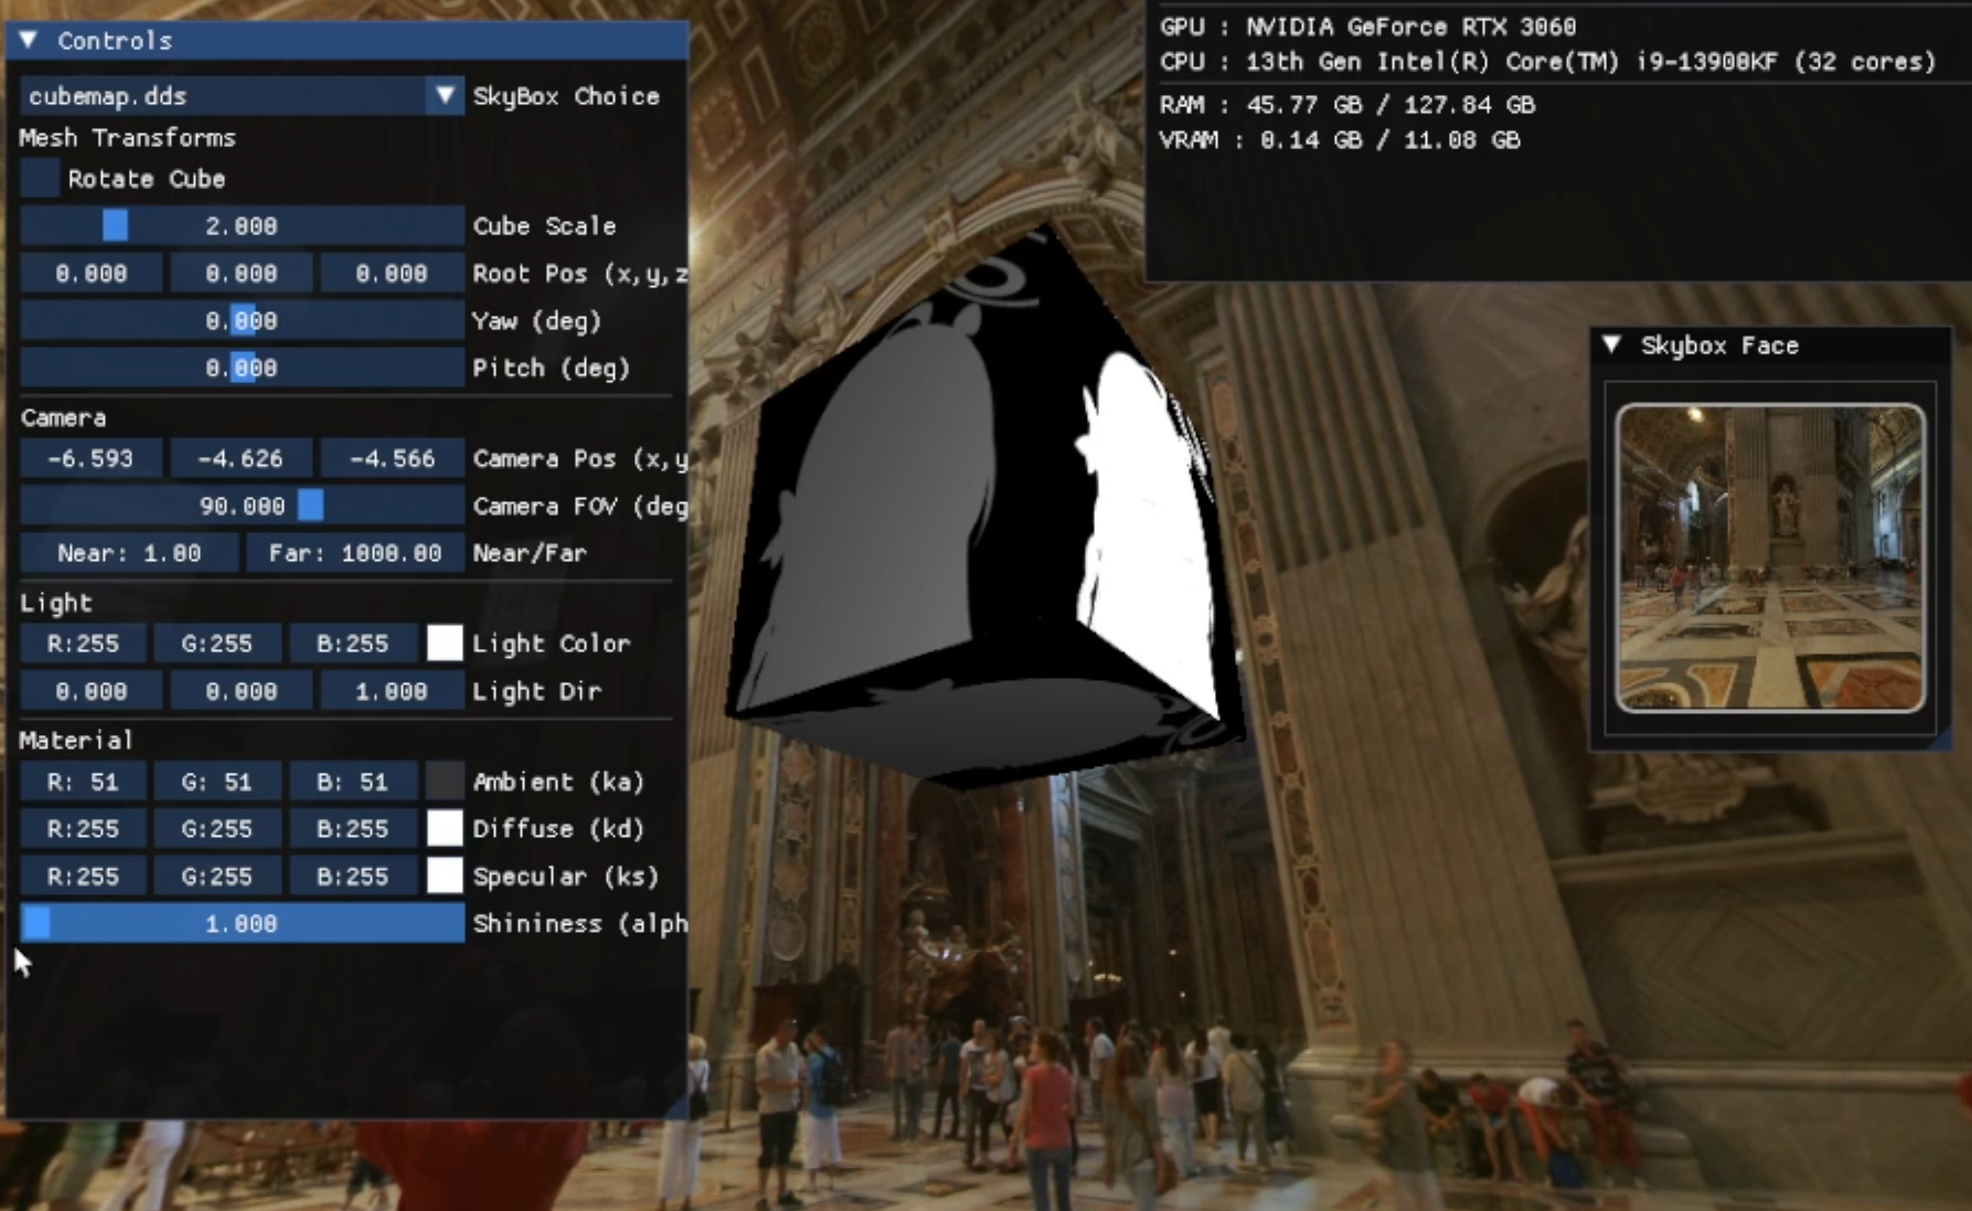Viewport: 1972px width, 1211px height.
Task: Click the Skybox Face preview thumbnail
Action: 1770,558
